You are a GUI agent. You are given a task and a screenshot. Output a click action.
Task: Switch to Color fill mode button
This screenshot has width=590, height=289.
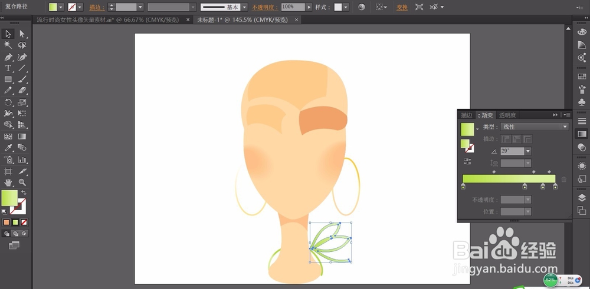[x=6, y=222]
